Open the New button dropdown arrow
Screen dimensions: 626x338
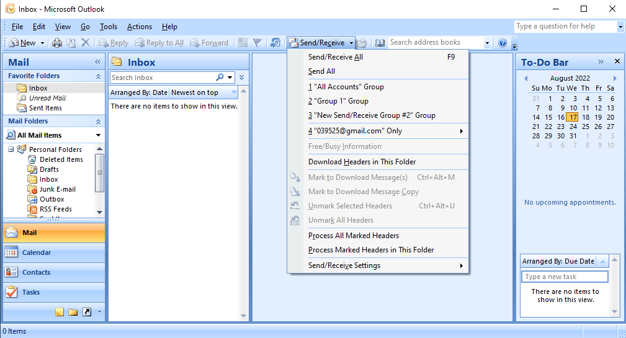point(42,43)
